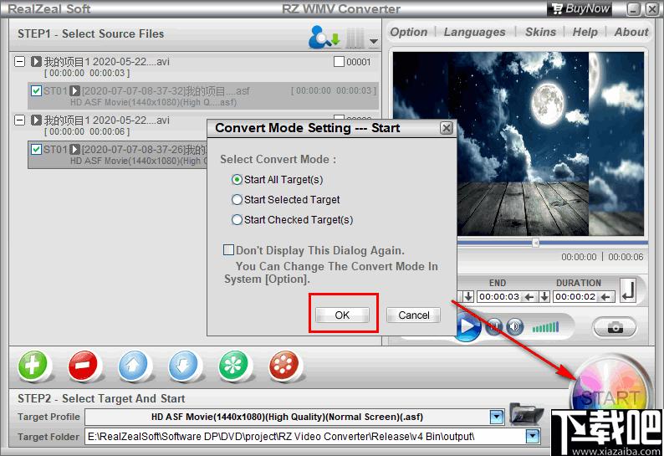
Task: Select Start All Target(s) option
Action: point(237,180)
